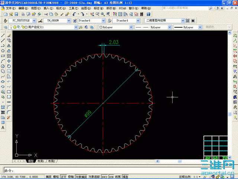
Task: Open the Help question mark icon
Action: click(148, 14)
